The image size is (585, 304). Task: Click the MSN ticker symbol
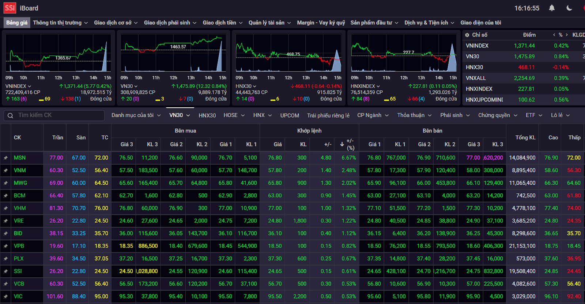pyautogui.click(x=20, y=158)
